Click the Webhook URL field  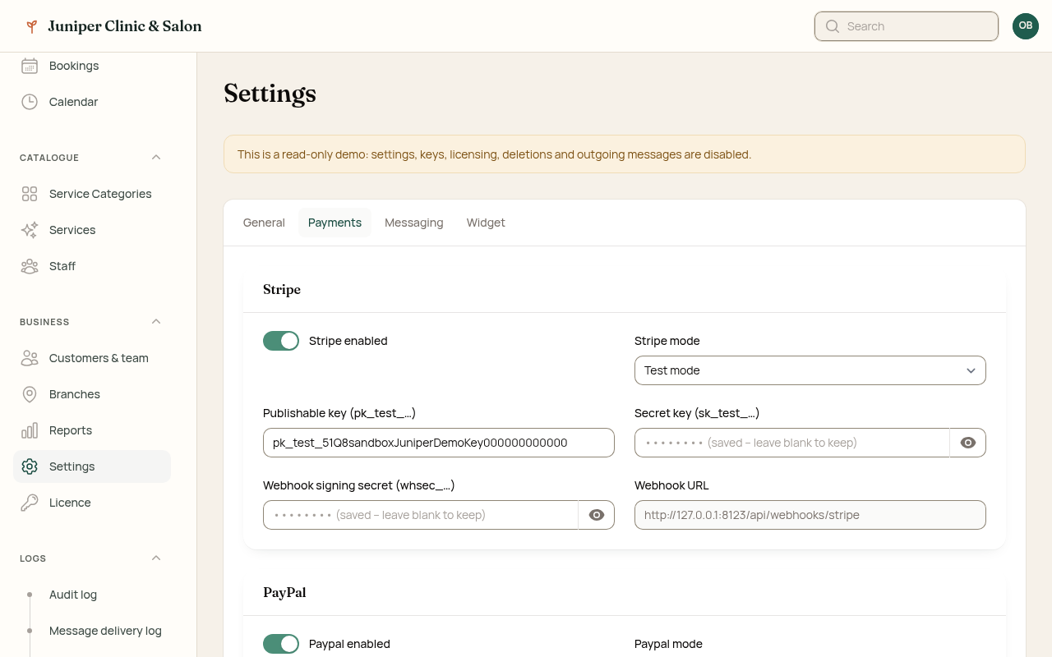pos(810,515)
